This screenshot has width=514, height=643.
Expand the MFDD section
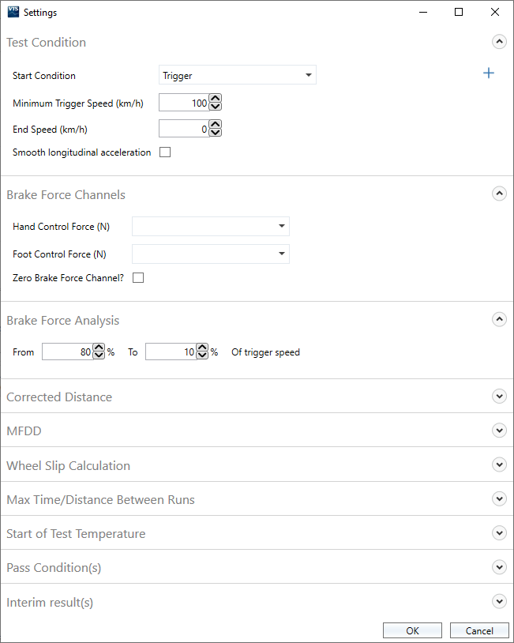pos(498,431)
